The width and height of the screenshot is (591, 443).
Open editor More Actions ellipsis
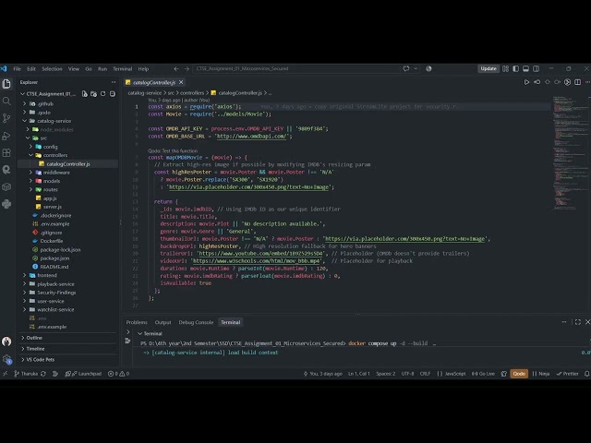[587, 82]
